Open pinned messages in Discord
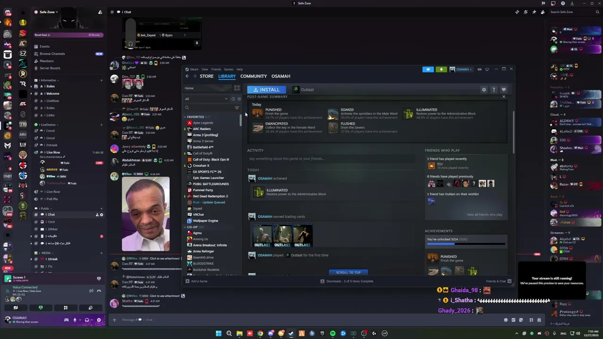603x339 pixels. coord(534,12)
